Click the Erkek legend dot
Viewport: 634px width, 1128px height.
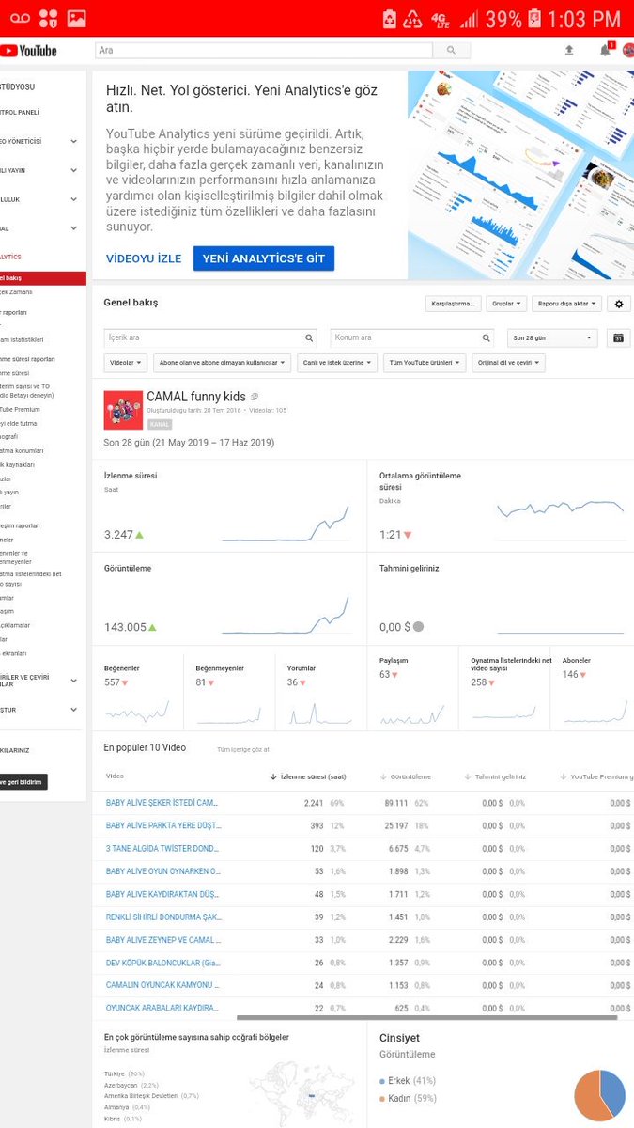pos(382,1081)
